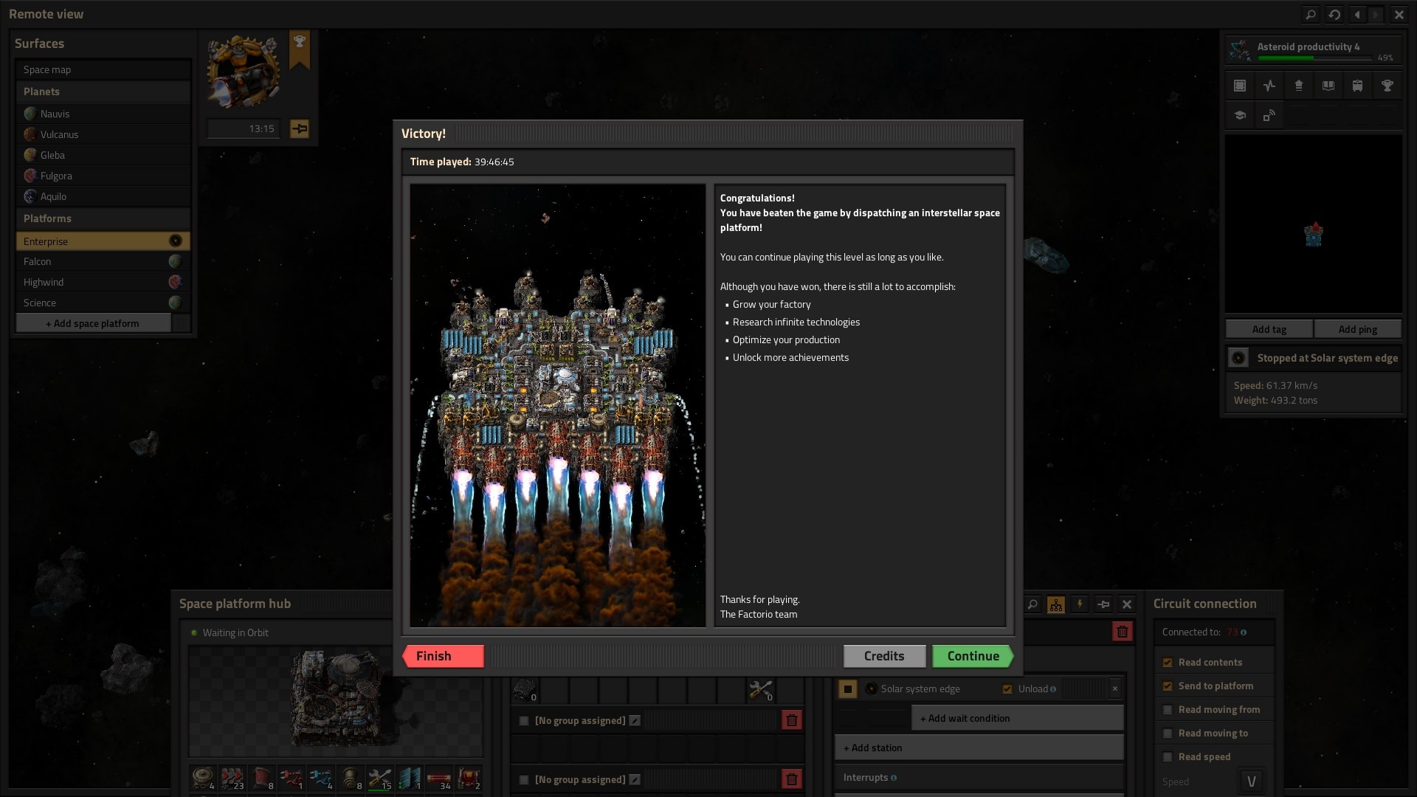Image resolution: width=1417 pixels, height=797 pixels.
Task: Select the Nauvis planet entry
Action: 103,114
